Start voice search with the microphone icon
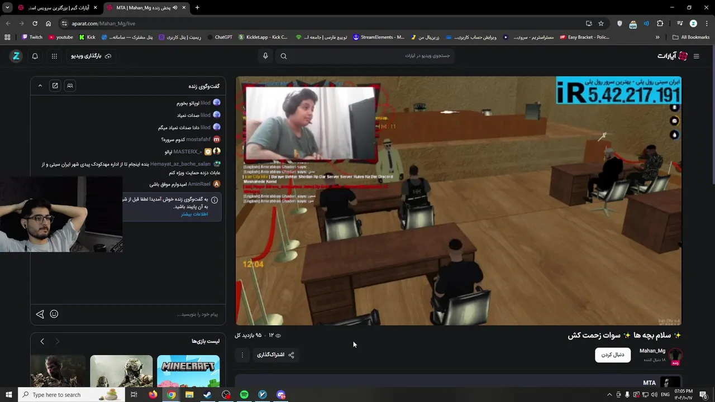This screenshot has width=715, height=402. click(x=265, y=56)
